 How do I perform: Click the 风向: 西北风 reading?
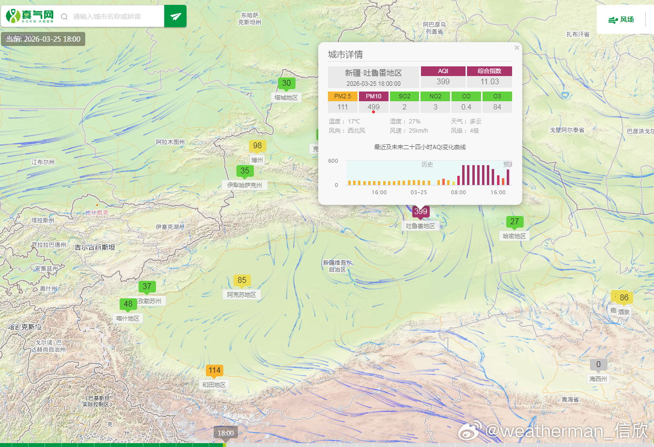click(347, 131)
